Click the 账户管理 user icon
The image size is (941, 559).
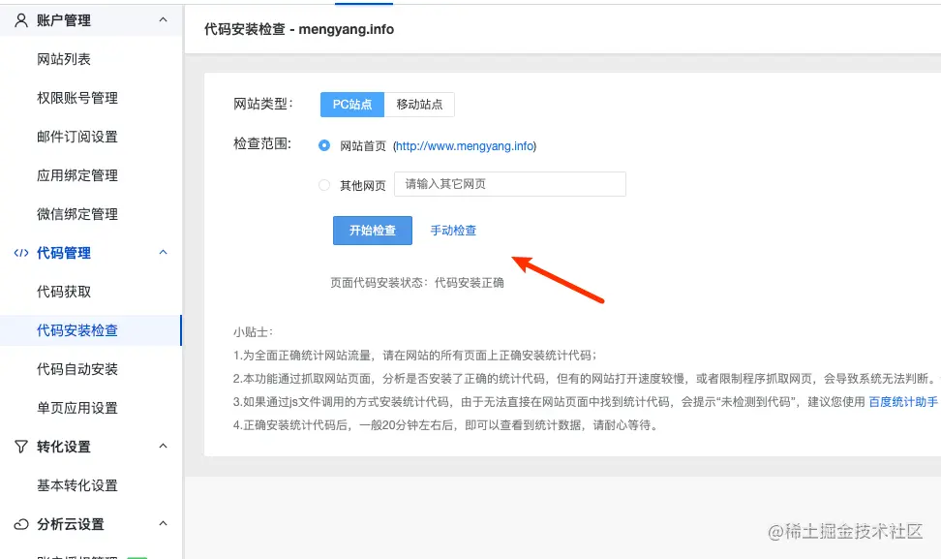21,20
